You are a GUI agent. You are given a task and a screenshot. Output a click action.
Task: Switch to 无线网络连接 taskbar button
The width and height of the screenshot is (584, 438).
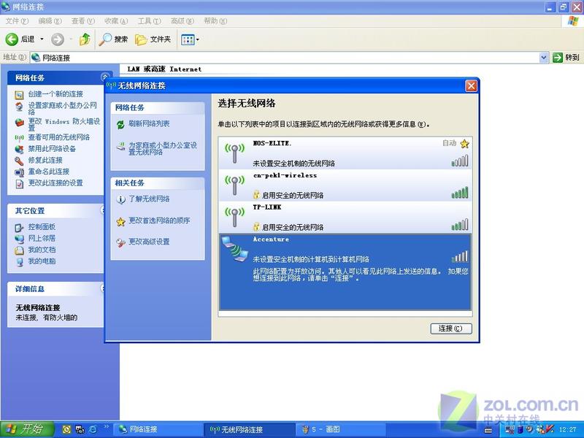pos(250,429)
